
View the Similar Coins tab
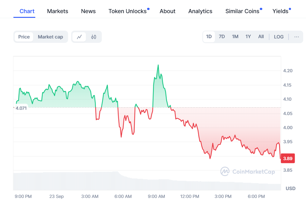[x=242, y=11]
